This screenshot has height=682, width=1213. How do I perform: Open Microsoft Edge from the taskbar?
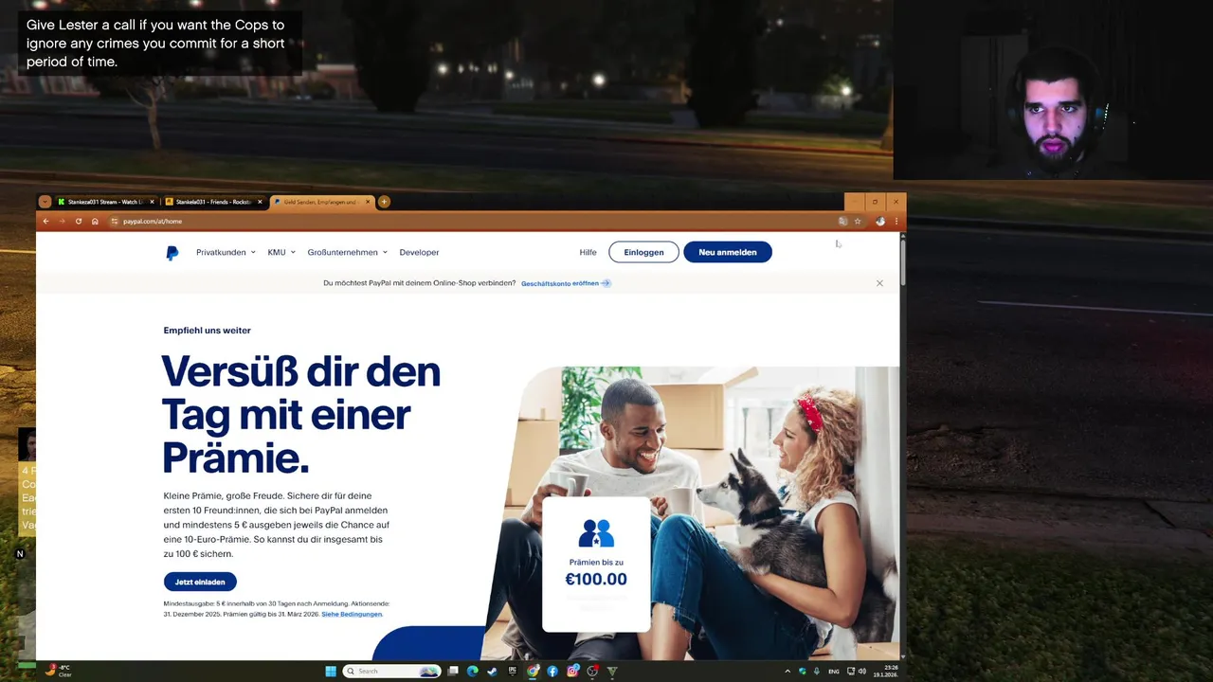pos(472,672)
